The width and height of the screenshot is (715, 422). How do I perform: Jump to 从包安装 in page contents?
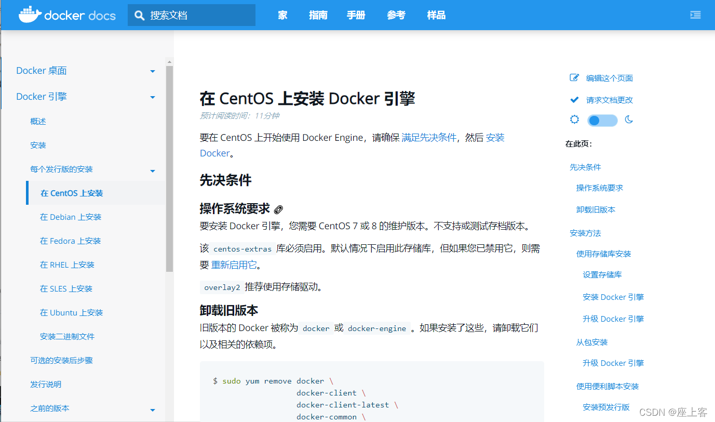point(592,342)
